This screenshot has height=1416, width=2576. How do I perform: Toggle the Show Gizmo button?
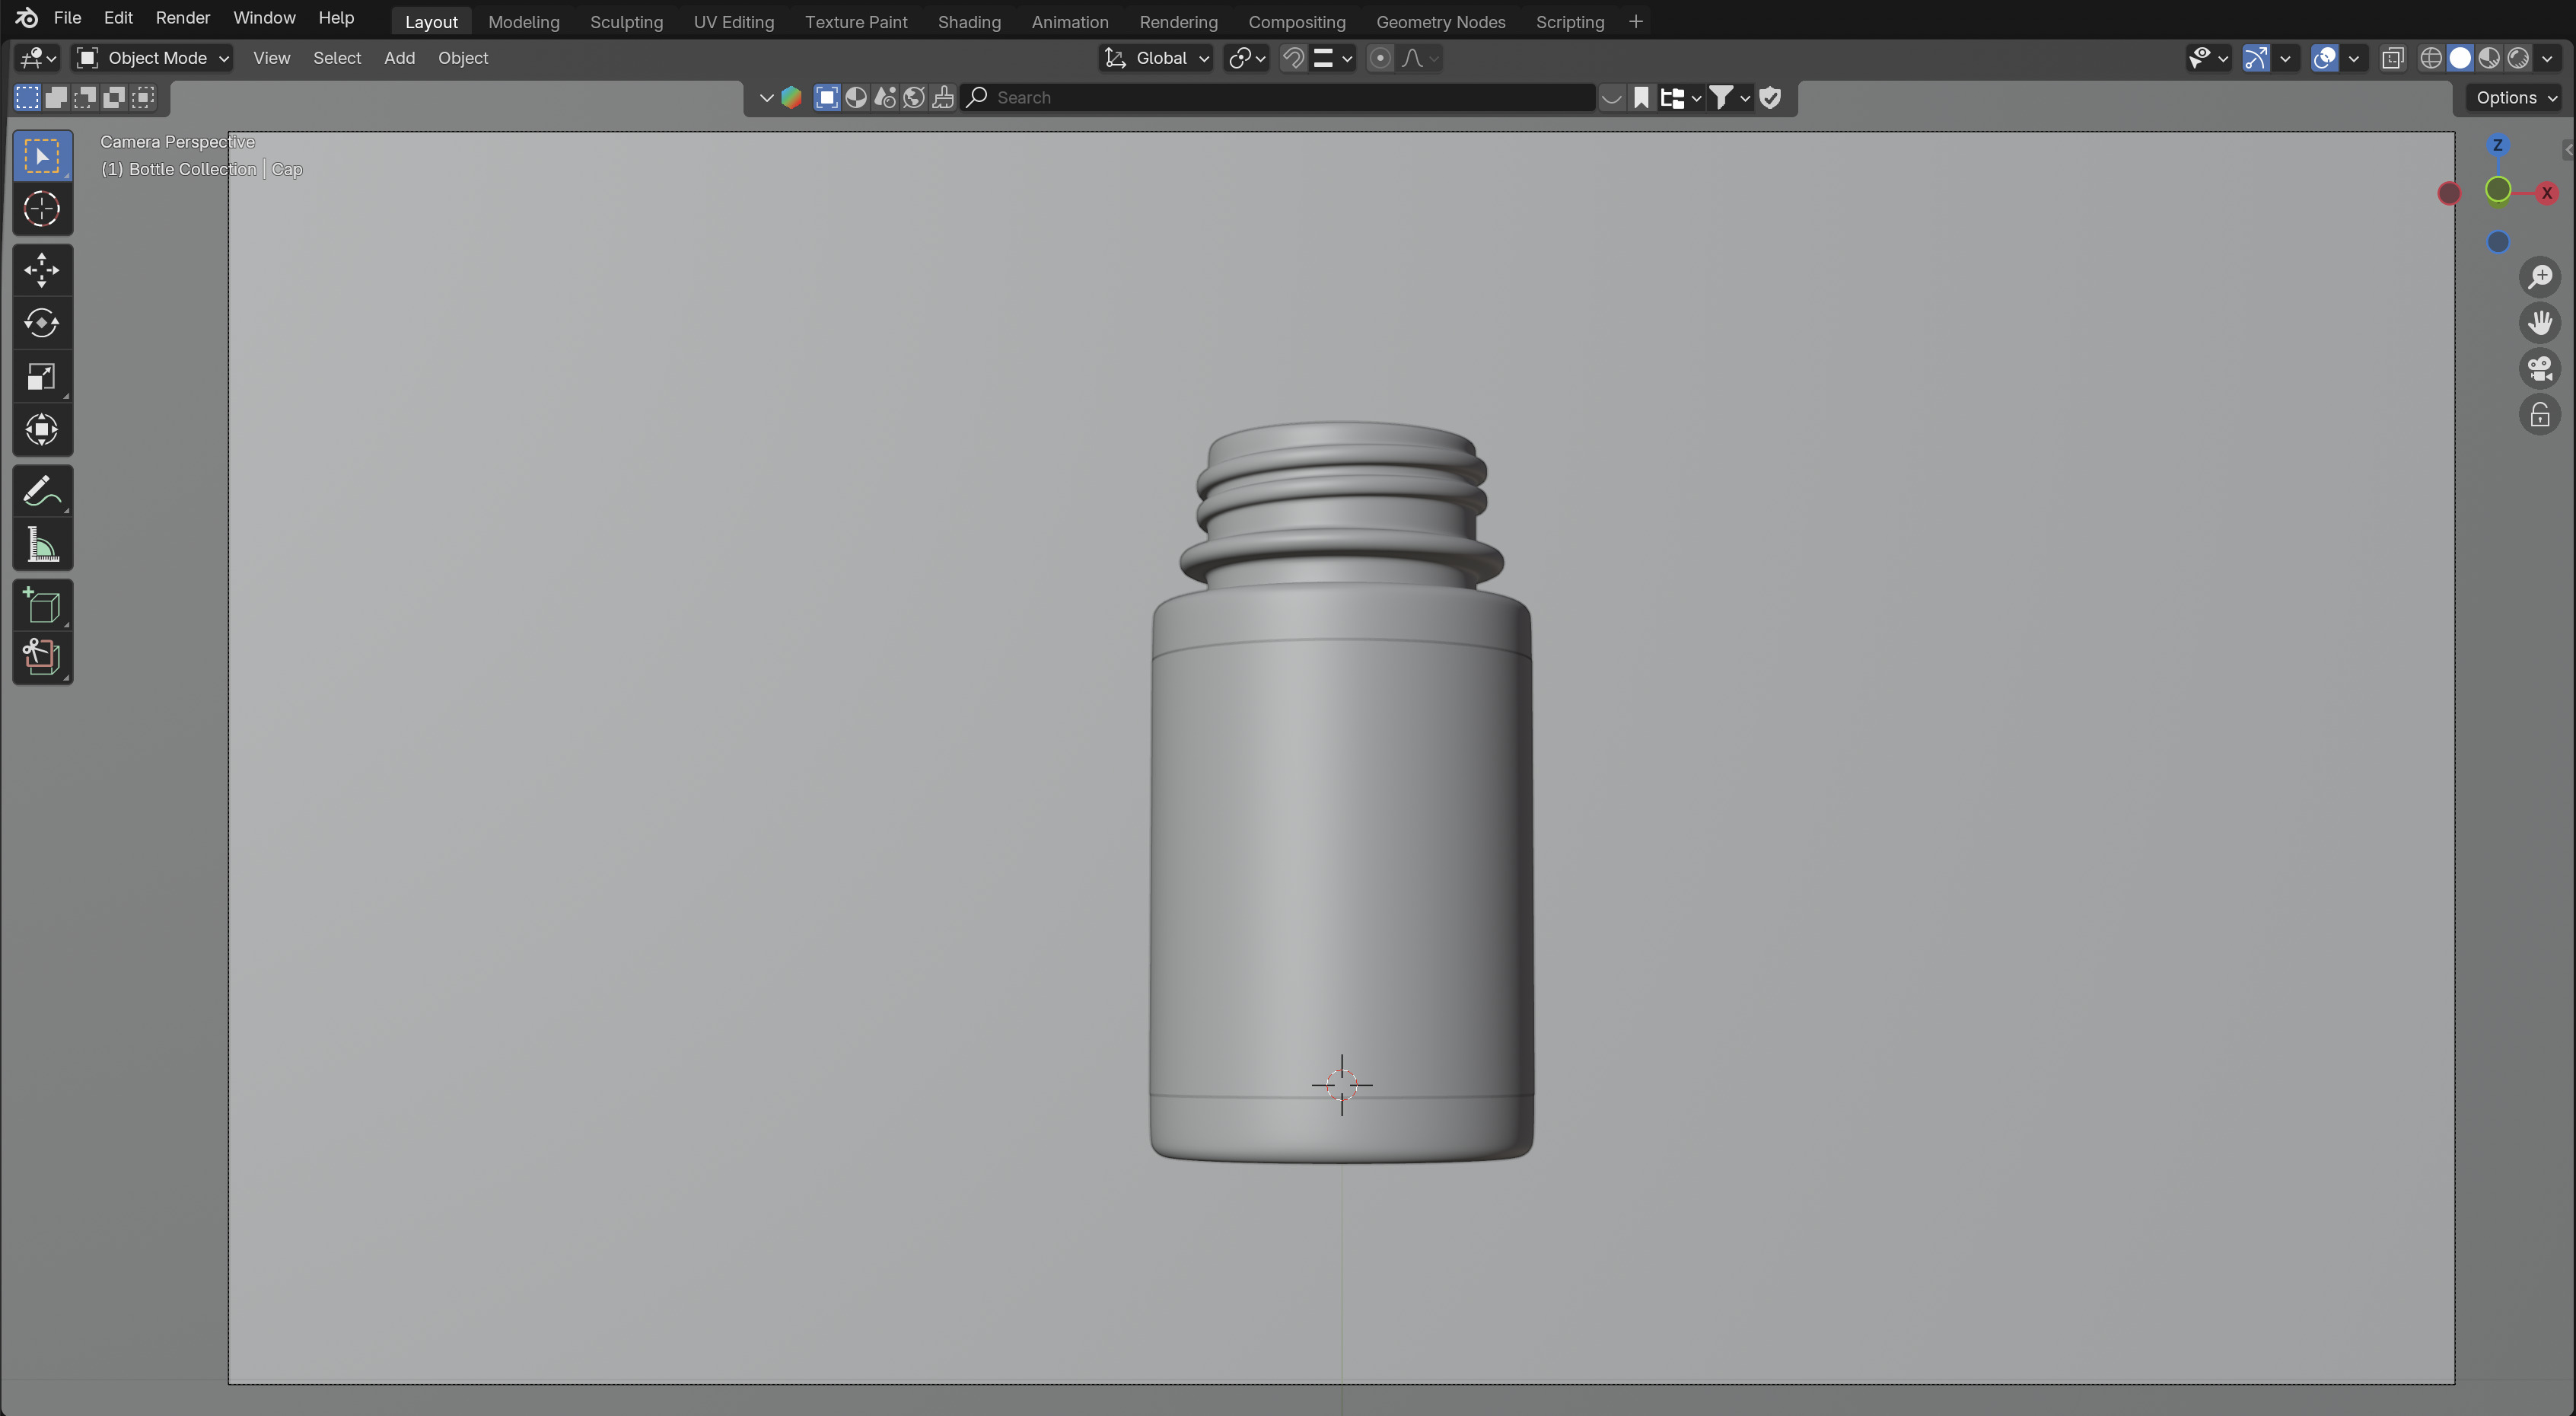point(2256,58)
